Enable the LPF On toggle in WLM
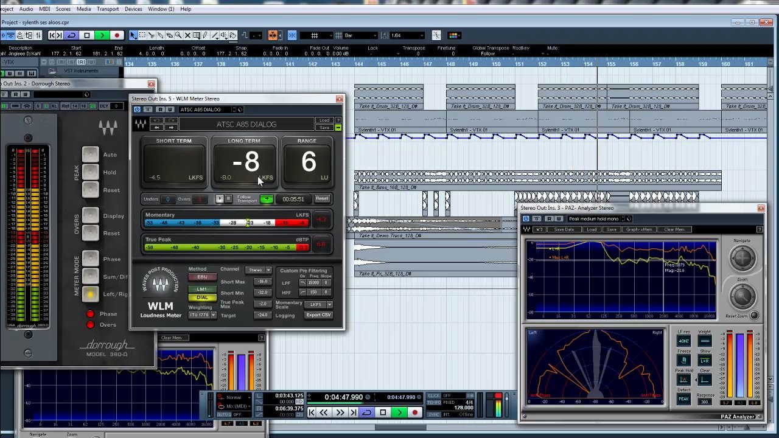The width and height of the screenshot is (779, 438). tap(302, 283)
